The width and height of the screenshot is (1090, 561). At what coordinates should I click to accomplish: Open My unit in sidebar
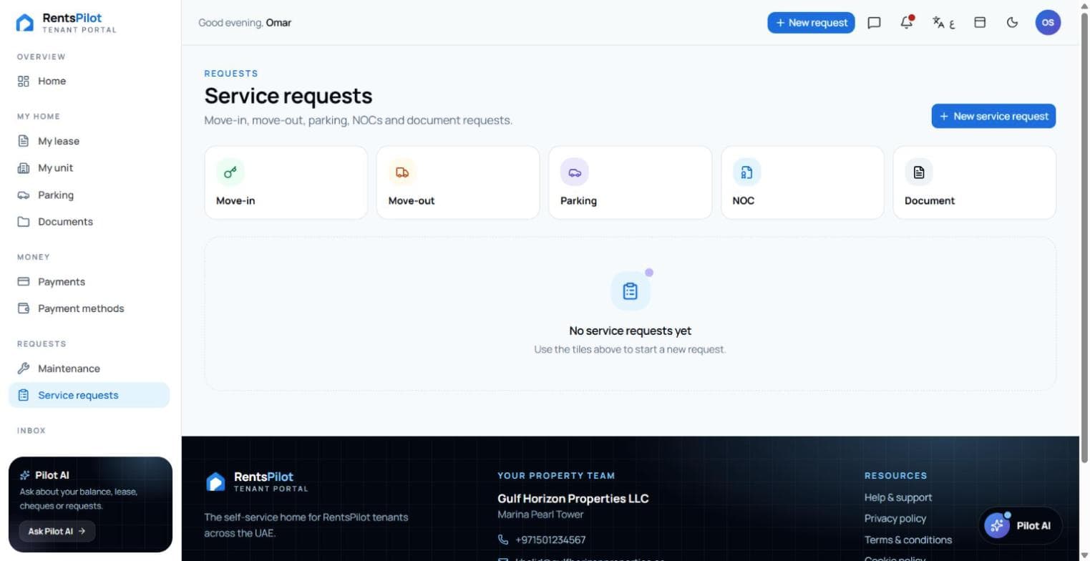89,168
